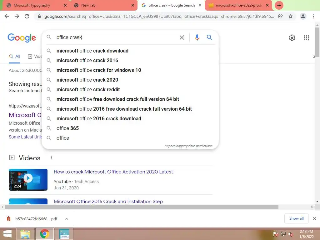The image size is (320, 240).
Task: Open Google quick settings gear
Action: tap(292, 38)
